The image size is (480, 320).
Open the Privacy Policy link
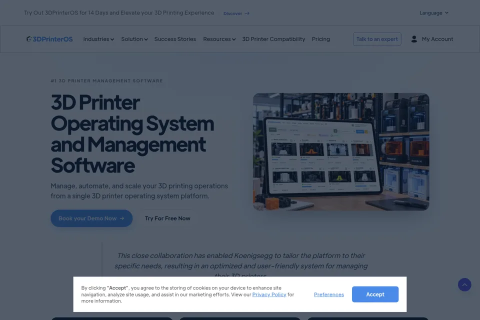click(269, 294)
